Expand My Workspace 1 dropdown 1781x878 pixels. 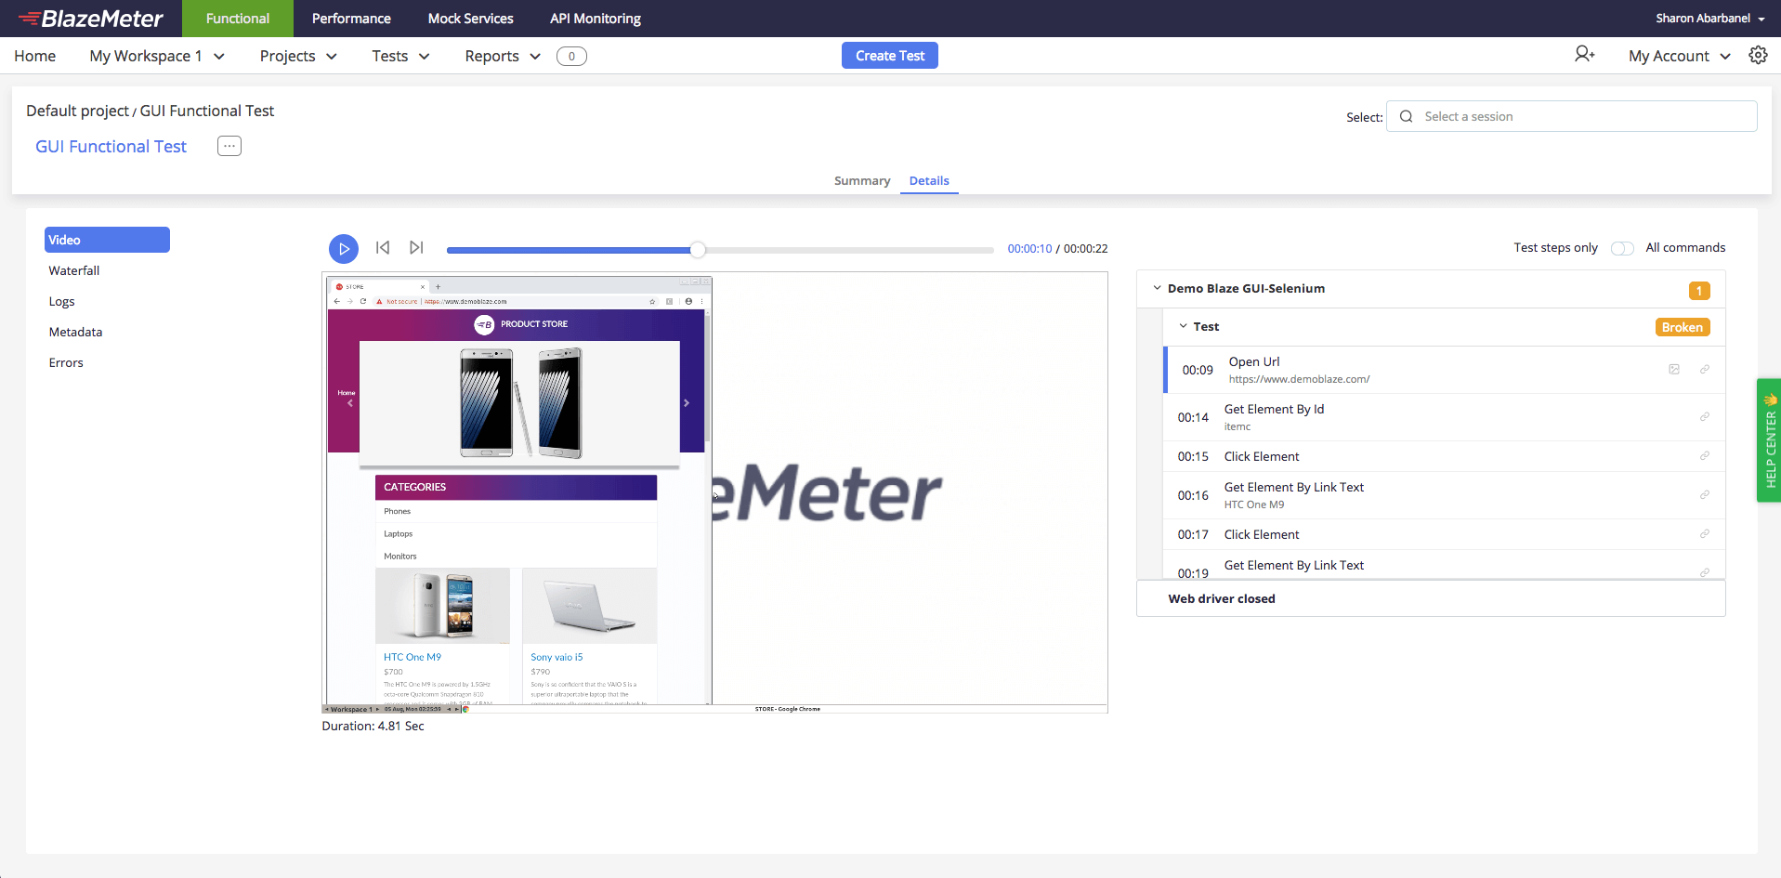(156, 56)
